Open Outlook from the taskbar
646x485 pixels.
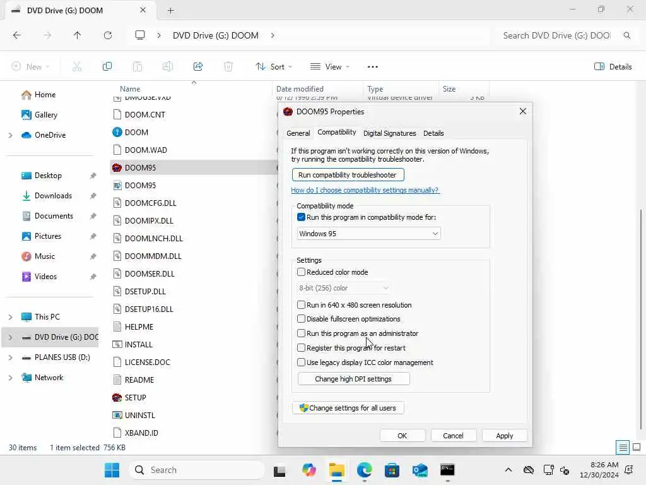pyautogui.click(x=420, y=470)
